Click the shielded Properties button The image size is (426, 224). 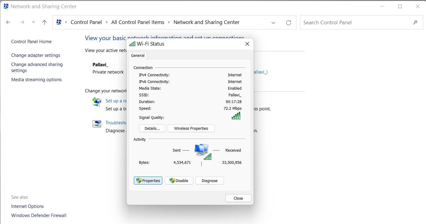point(148,181)
